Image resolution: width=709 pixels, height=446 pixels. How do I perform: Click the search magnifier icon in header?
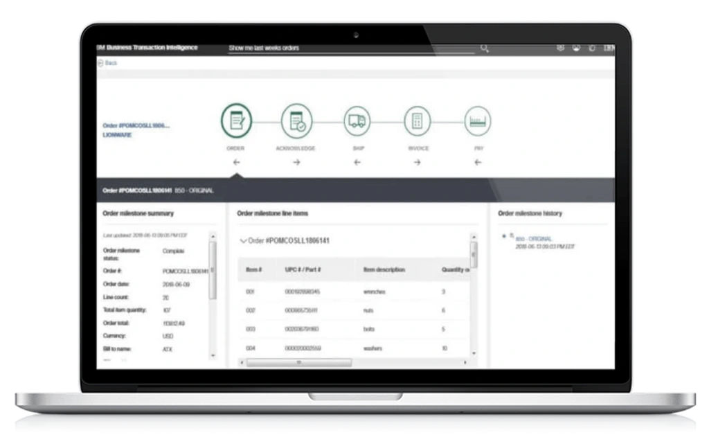pos(484,48)
